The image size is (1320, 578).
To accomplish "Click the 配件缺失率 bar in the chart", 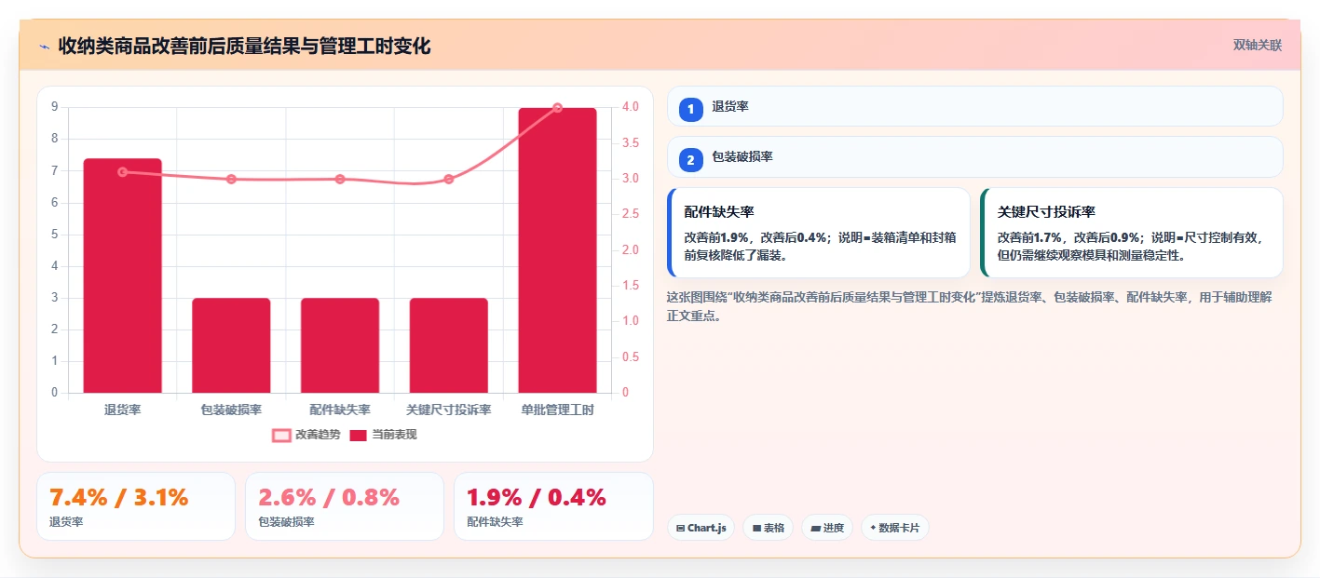I will pos(340,345).
